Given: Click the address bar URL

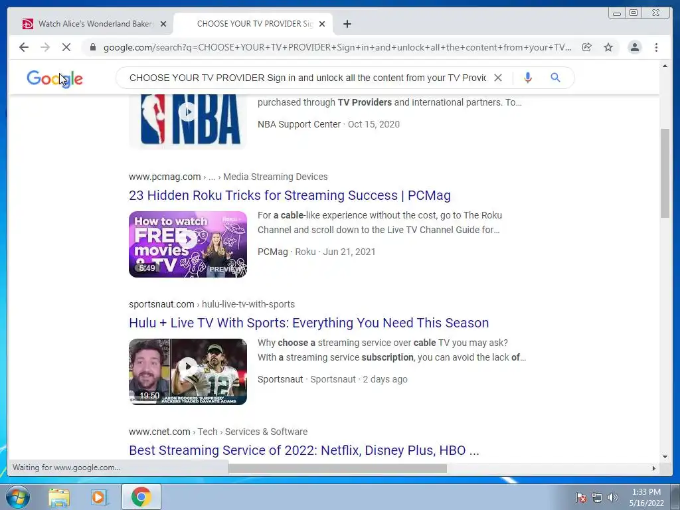Looking at the screenshot, I should click(x=337, y=47).
